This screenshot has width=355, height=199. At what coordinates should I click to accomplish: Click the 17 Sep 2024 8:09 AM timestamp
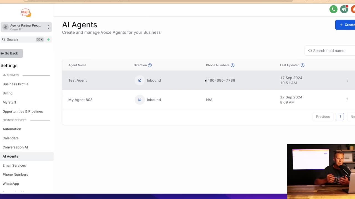click(x=291, y=100)
